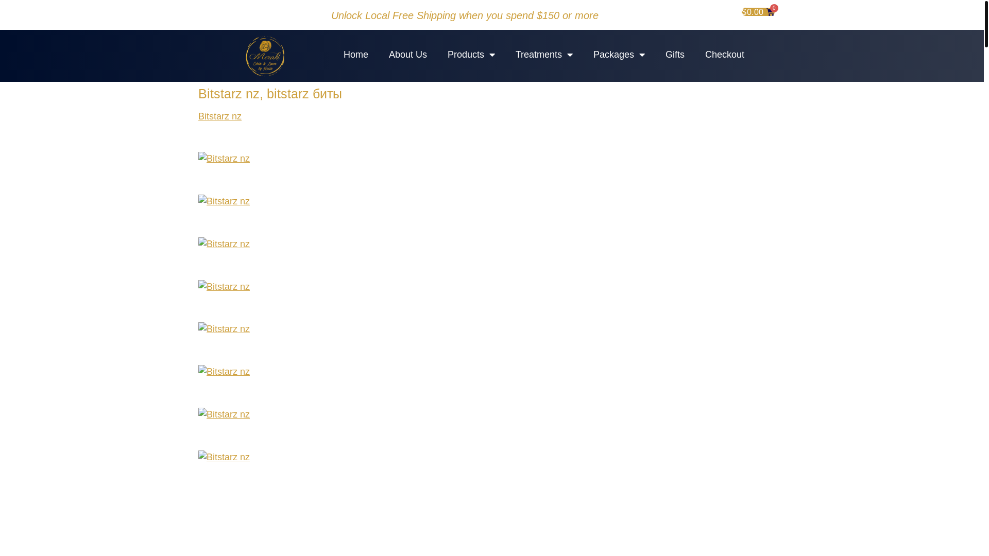Go to About Us page
The image size is (989, 556).
[408, 55]
